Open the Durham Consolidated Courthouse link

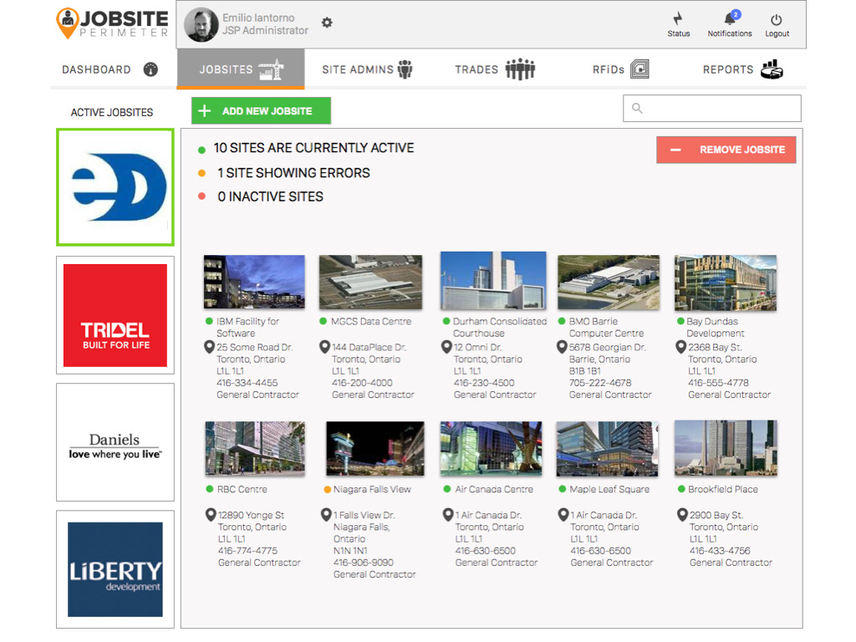click(500, 328)
